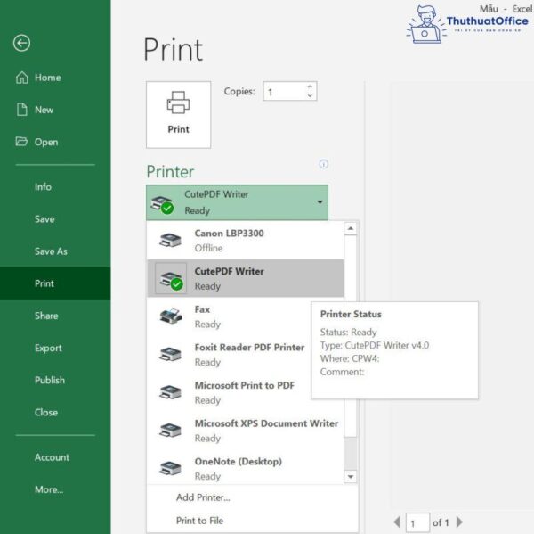Image resolution: width=534 pixels, height=534 pixels.
Task: Open the More... option in sidebar
Action: tap(49, 489)
